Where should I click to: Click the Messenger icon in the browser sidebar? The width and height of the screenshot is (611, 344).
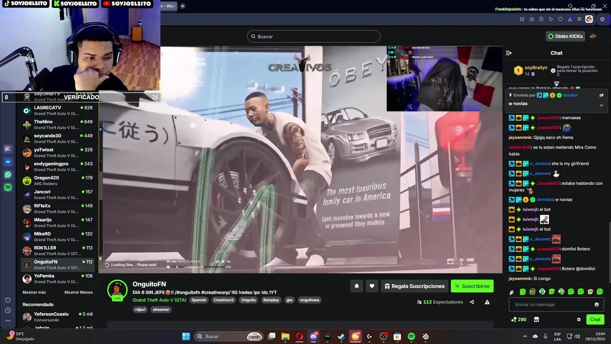pyautogui.click(x=8, y=162)
